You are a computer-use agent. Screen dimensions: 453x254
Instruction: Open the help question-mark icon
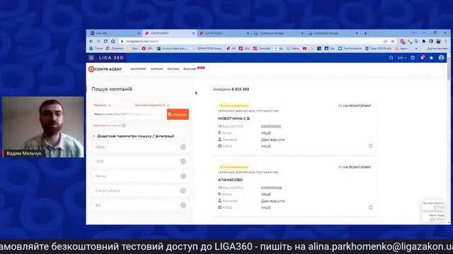point(413,58)
